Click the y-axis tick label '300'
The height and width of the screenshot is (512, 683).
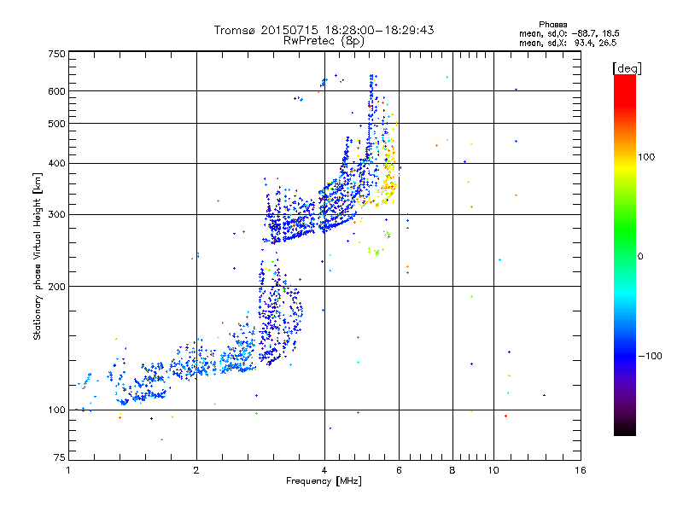click(56, 215)
